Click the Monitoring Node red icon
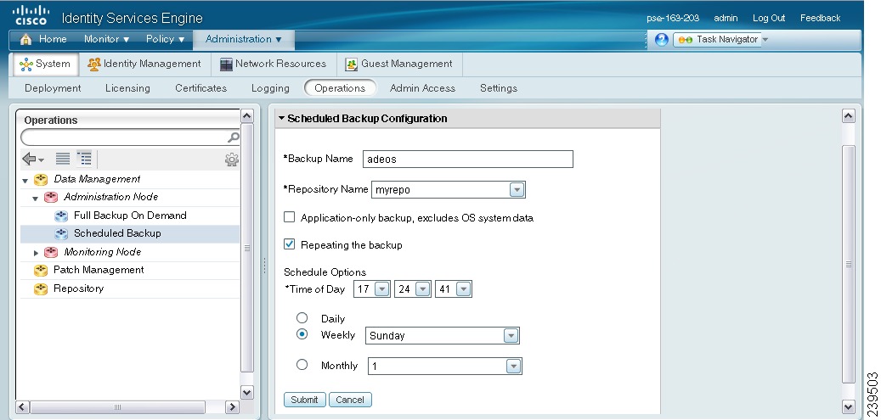The width and height of the screenshot is (881, 420). (51, 252)
